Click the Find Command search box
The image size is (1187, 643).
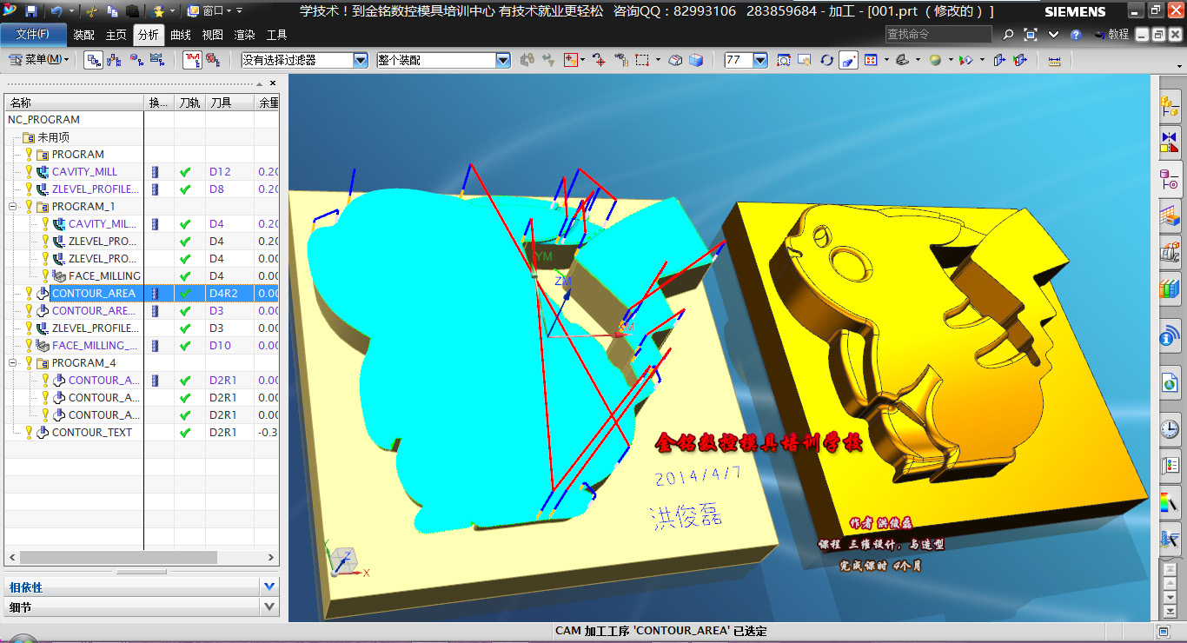pyautogui.click(x=938, y=34)
